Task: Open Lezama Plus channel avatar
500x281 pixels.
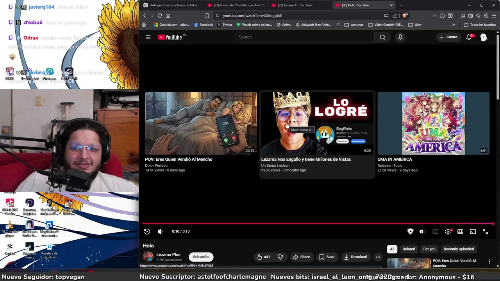Action: (x=148, y=257)
